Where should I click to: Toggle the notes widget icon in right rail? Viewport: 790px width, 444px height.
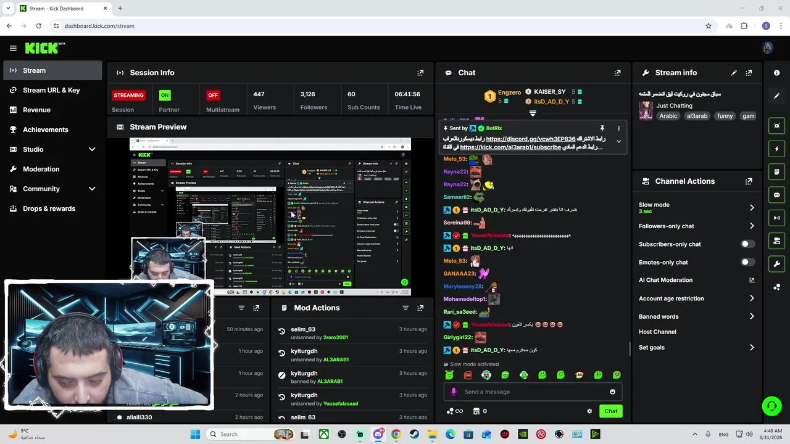(x=776, y=171)
